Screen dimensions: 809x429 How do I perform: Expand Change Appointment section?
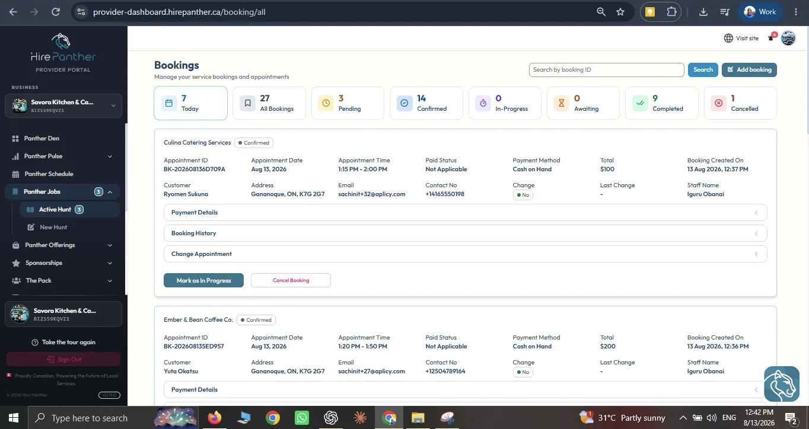(465, 254)
